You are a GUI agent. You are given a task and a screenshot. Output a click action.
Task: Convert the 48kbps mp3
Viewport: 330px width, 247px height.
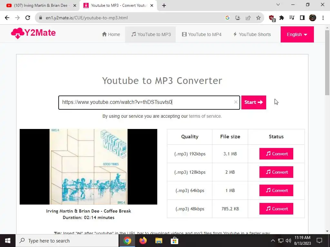click(x=276, y=209)
